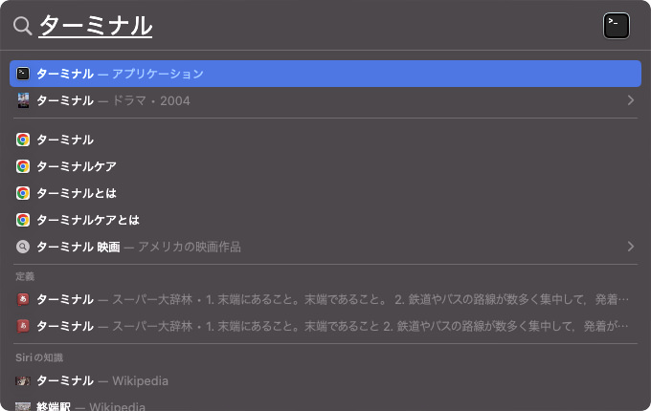Click thumbnail of ターミナル Wikipedia result
This screenshot has height=411, width=651.
click(x=23, y=380)
